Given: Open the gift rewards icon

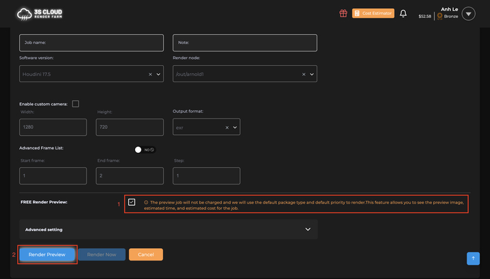Looking at the screenshot, I should point(343,14).
